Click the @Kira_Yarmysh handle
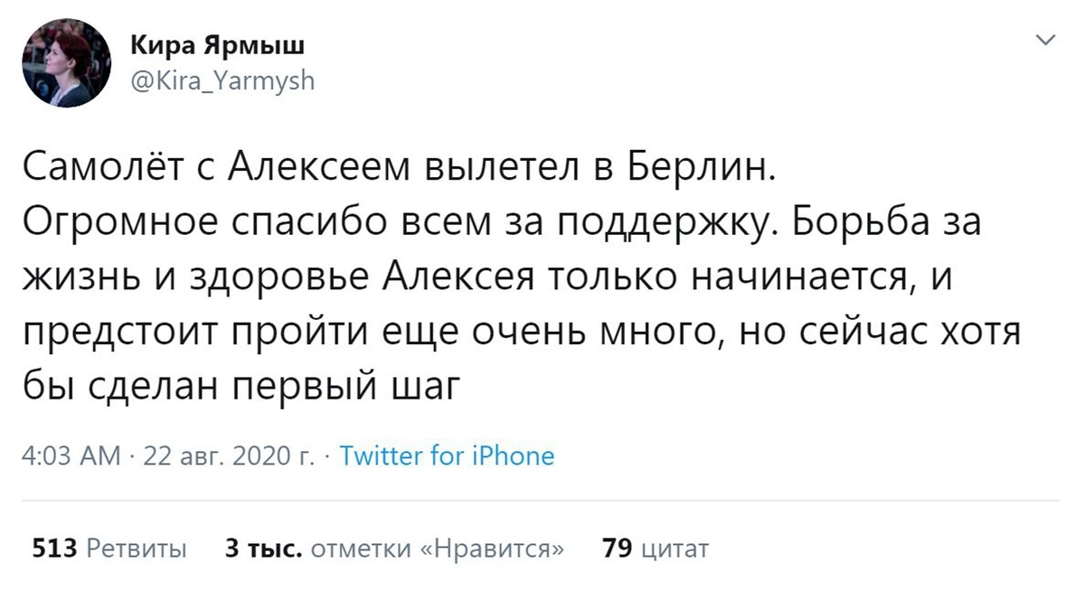Screen dimensions: 1085x591 (223, 81)
